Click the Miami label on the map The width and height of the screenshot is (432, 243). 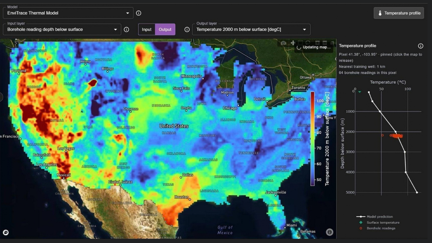pos(292,225)
